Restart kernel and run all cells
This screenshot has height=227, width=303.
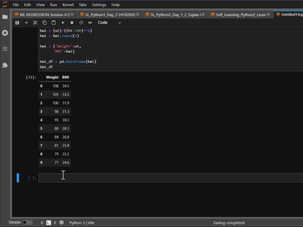(90, 23)
